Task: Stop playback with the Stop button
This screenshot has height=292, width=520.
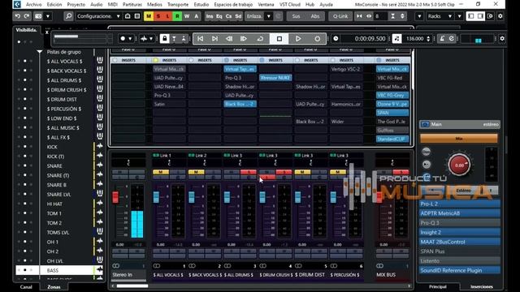Action: point(279,39)
